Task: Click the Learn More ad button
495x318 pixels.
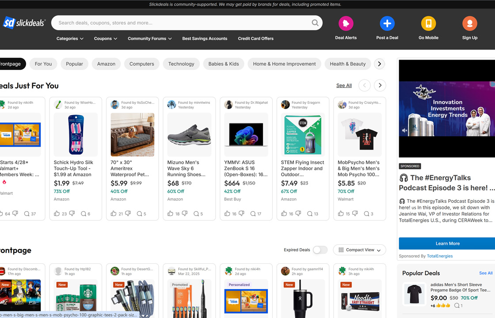Action: 447,243
